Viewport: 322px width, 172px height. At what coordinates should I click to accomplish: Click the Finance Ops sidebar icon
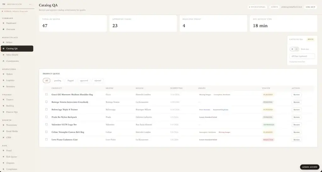(x=3, y=112)
